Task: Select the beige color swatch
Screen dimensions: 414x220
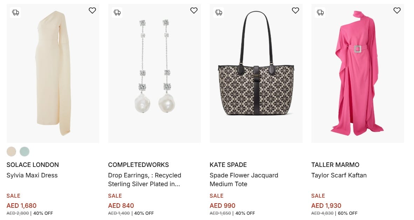Action: coord(12,152)
